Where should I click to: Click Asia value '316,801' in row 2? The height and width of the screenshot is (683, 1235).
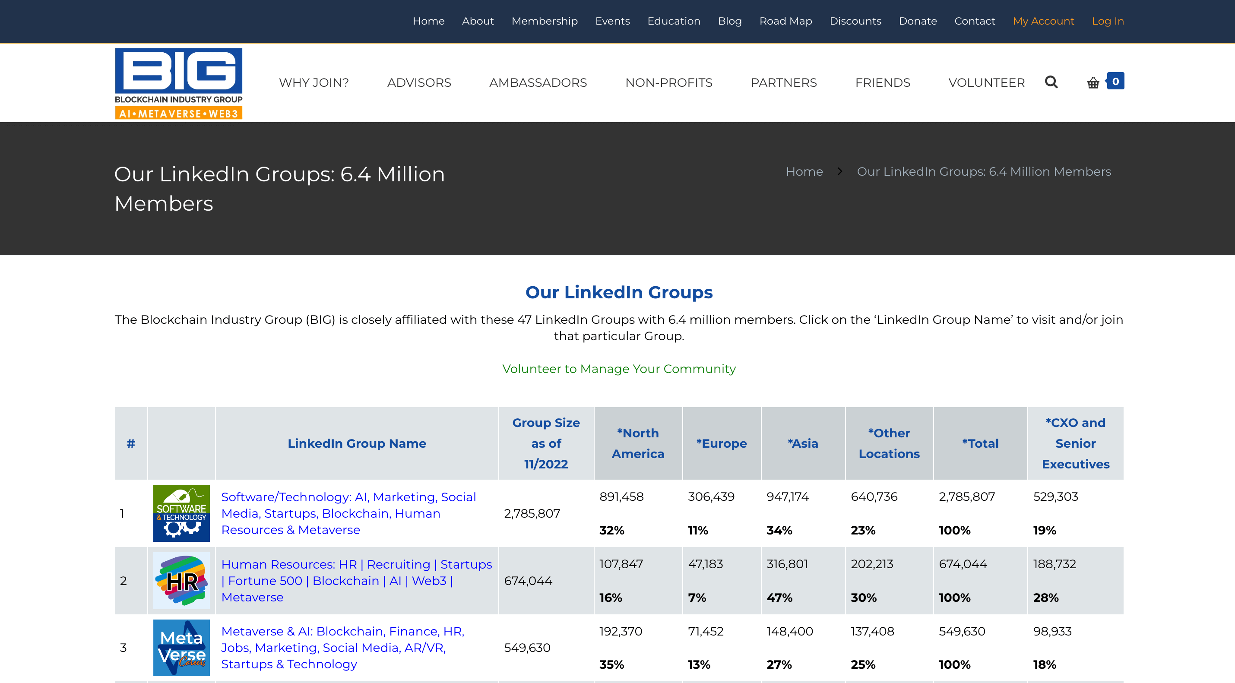coord(787,564)
